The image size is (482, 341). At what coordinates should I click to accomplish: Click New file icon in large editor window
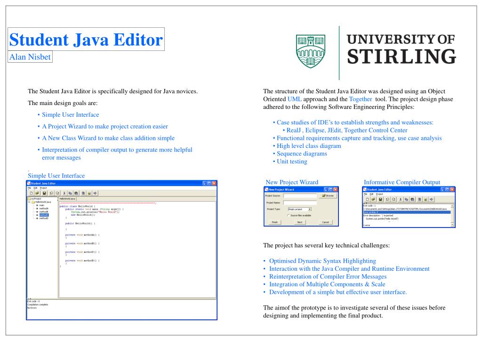click(x=31, y=193)
